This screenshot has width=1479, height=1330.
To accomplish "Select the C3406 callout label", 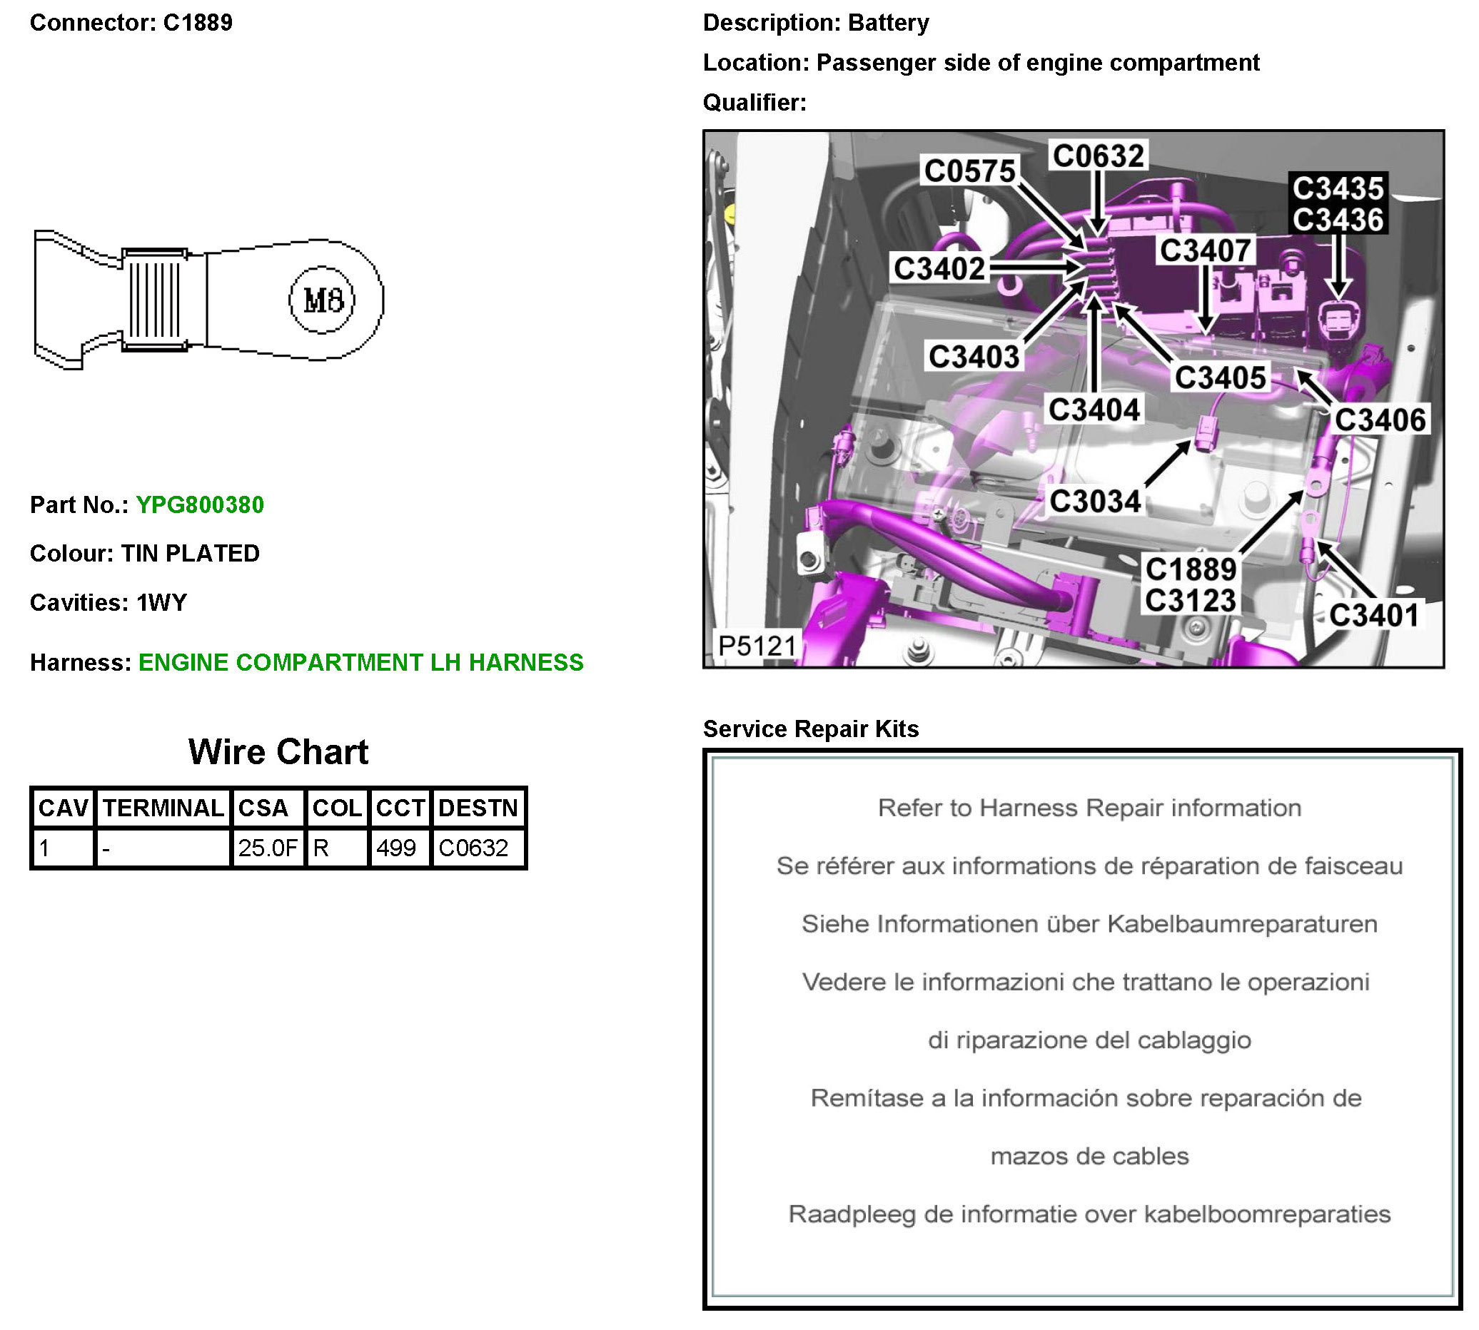I will point(1379,420).
